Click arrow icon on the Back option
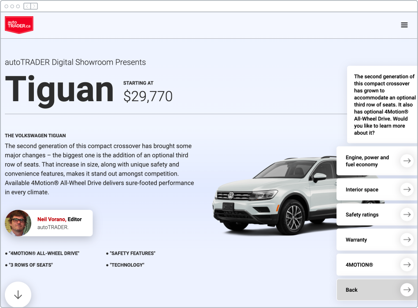 coord(407,290)
